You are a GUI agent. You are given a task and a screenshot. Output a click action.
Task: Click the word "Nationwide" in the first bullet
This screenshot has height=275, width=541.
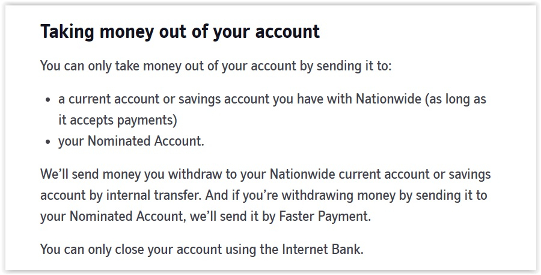point(388,99)
